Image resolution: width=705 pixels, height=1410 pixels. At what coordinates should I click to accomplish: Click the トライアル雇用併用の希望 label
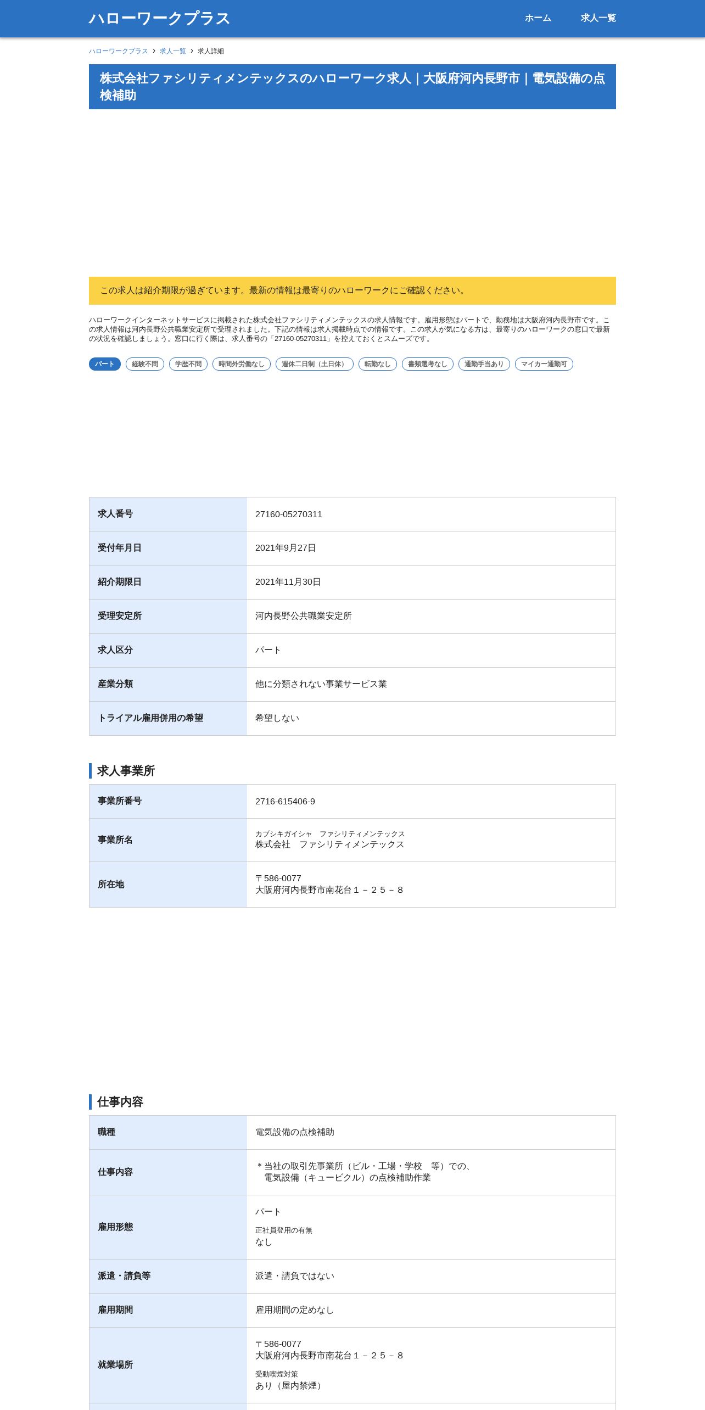click(x=150, y=718)
